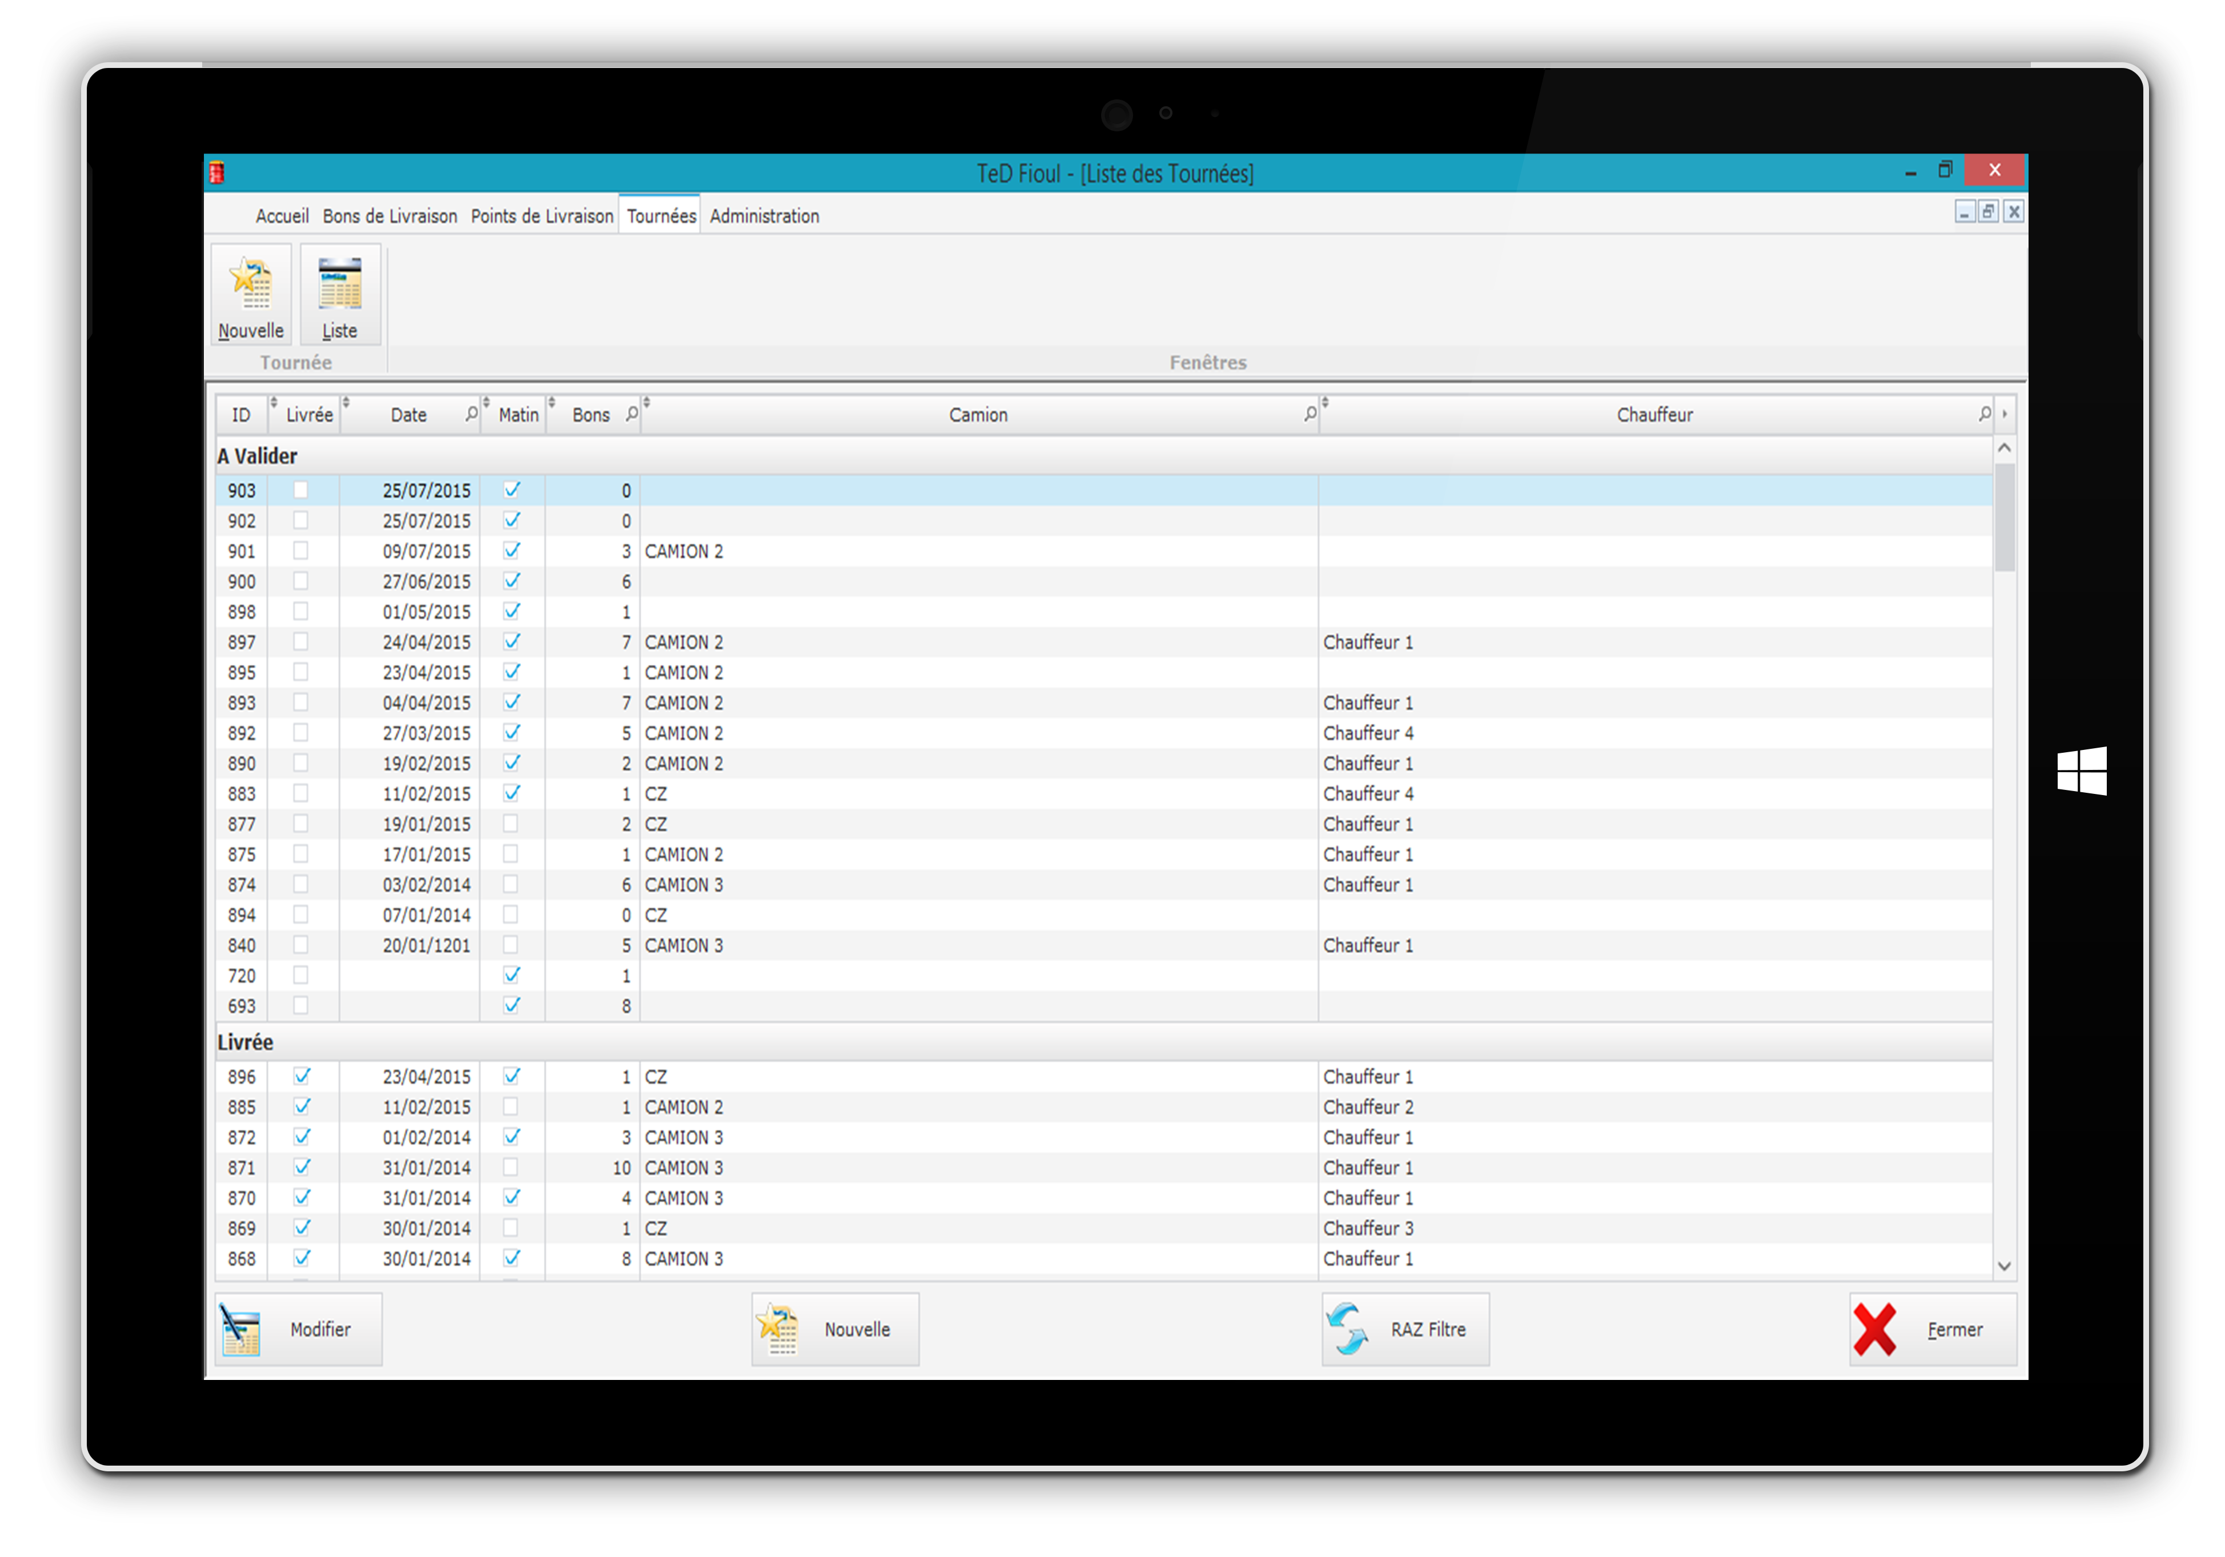Check Livrée box for tournée 901
Image resolution: width=2225 pixels, height=1557 pixels.
pyautogui.click(x=300, y=551)
